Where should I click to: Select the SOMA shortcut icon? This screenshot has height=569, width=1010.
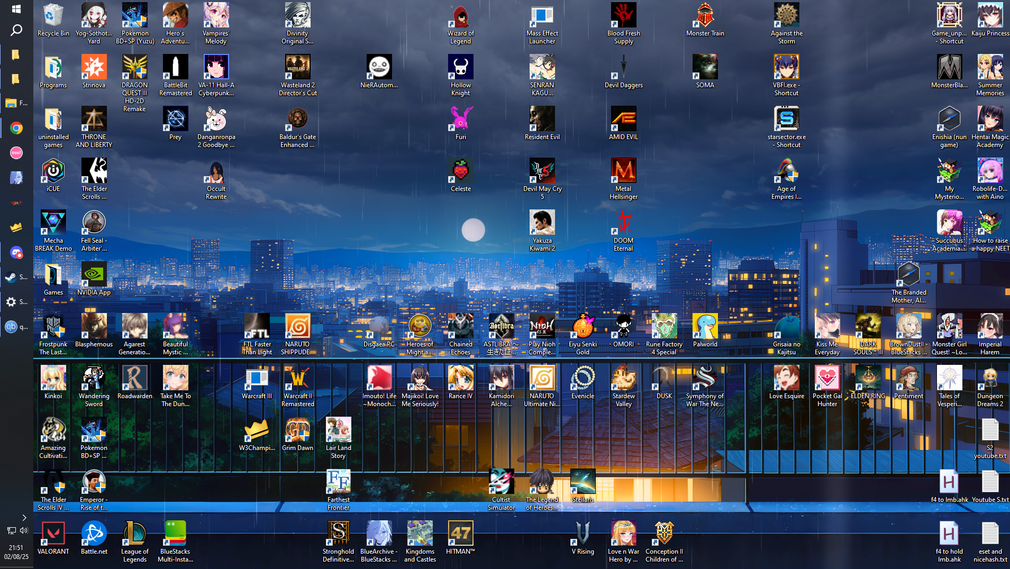tap(705, 72)
